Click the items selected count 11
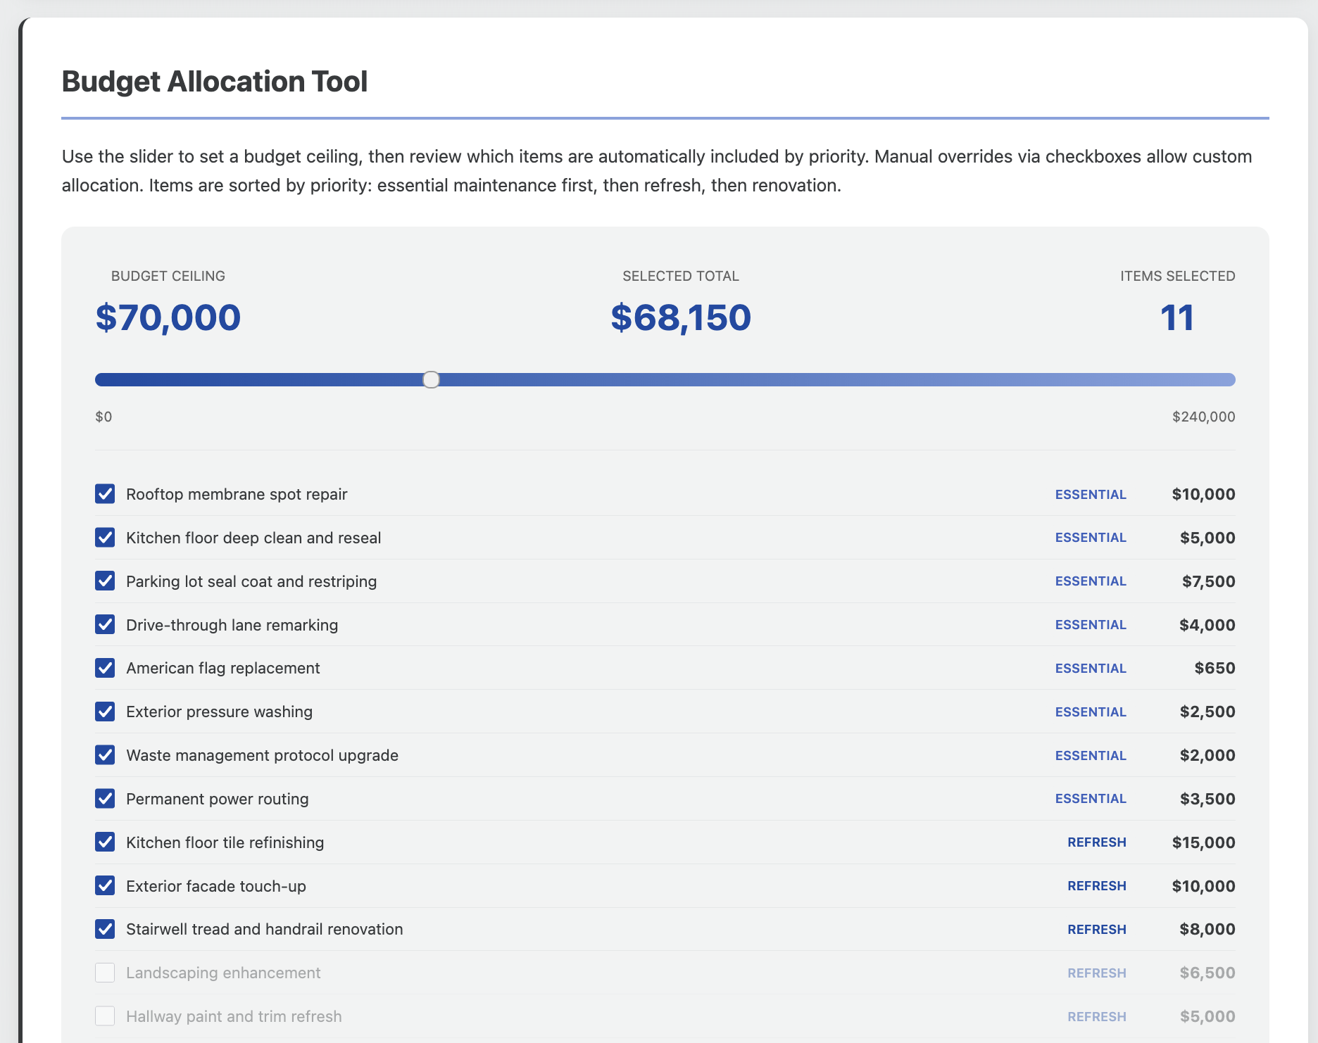 coord(1177,317)
